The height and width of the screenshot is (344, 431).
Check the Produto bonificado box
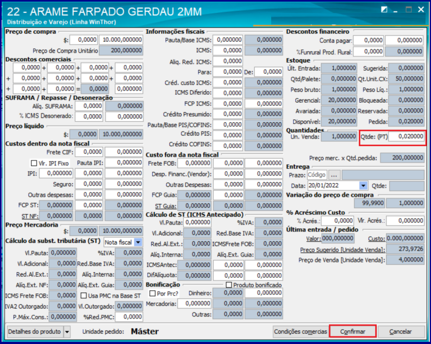point(229,285)
